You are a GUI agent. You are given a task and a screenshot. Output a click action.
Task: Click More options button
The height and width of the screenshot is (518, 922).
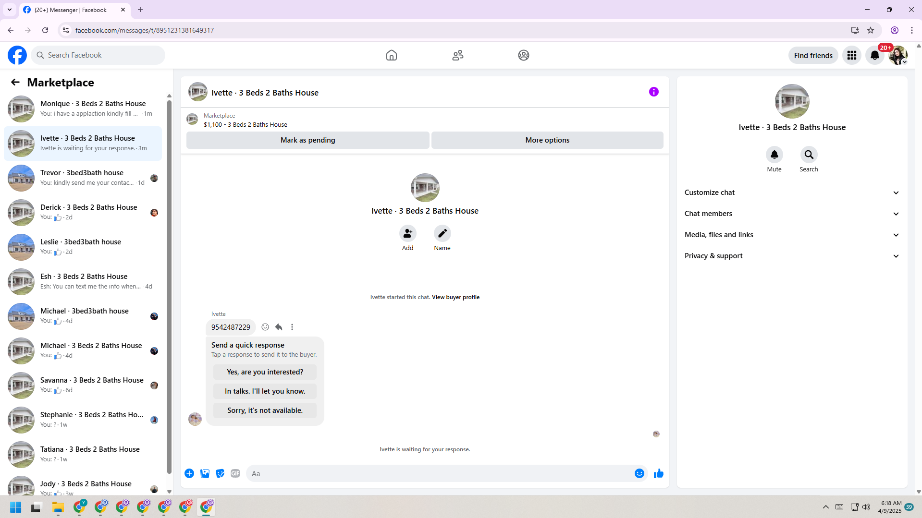[x=547, y=140]
